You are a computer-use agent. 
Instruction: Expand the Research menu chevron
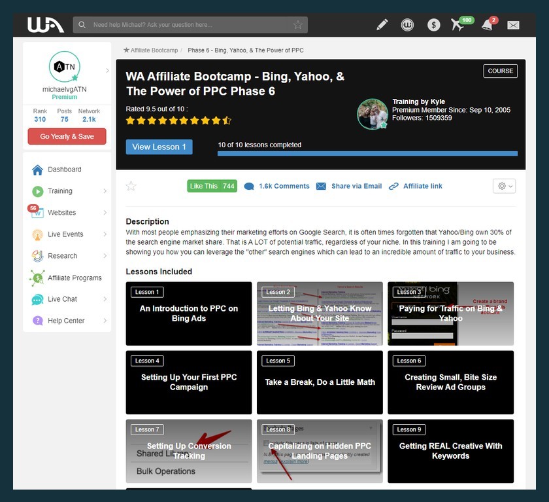click(105, 256)
